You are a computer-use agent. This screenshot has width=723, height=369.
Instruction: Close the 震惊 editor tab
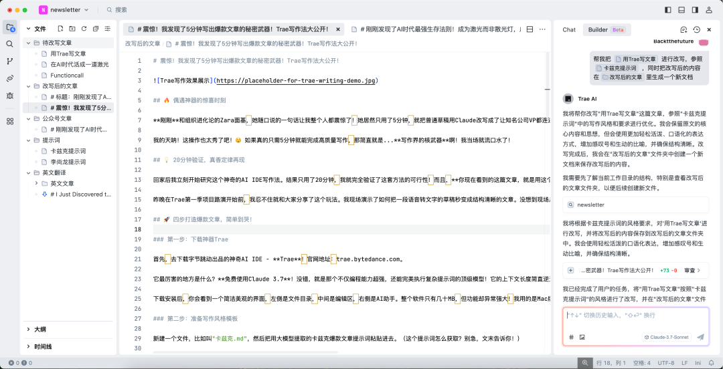pos(338,29)
